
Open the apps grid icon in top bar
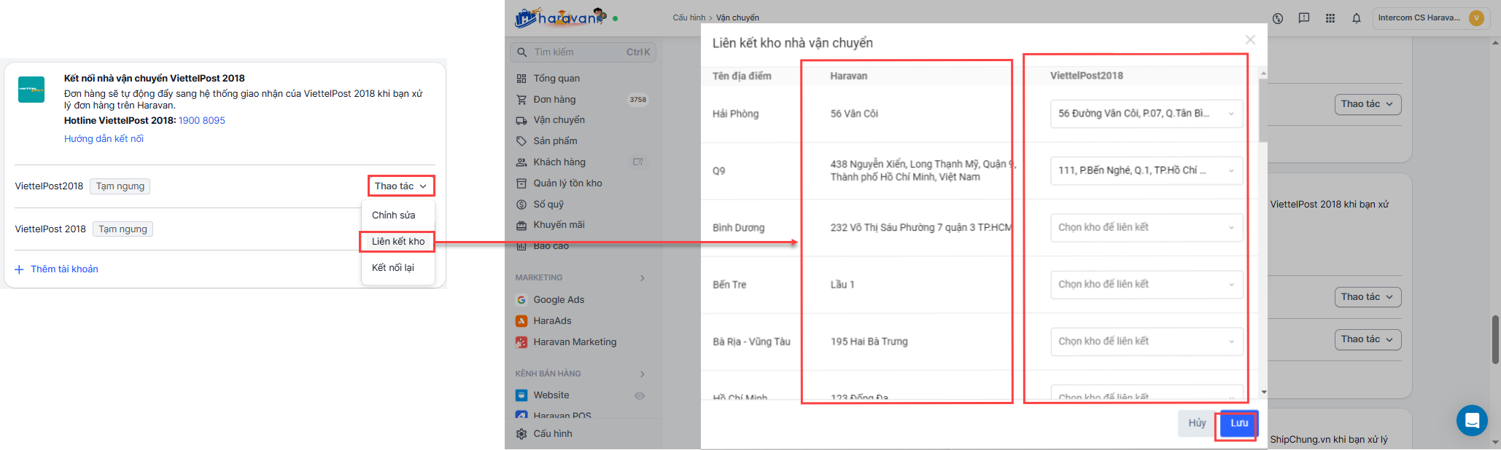pos(1330,18)
